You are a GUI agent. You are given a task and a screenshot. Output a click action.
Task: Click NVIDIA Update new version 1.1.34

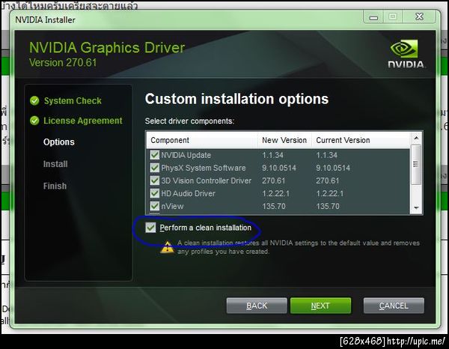[x=272, y=155]
